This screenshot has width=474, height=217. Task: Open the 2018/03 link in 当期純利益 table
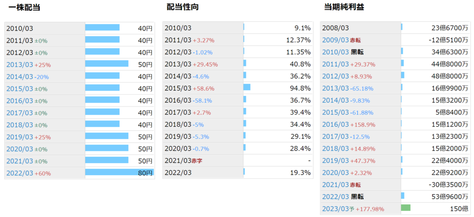[x=336, y=149]
